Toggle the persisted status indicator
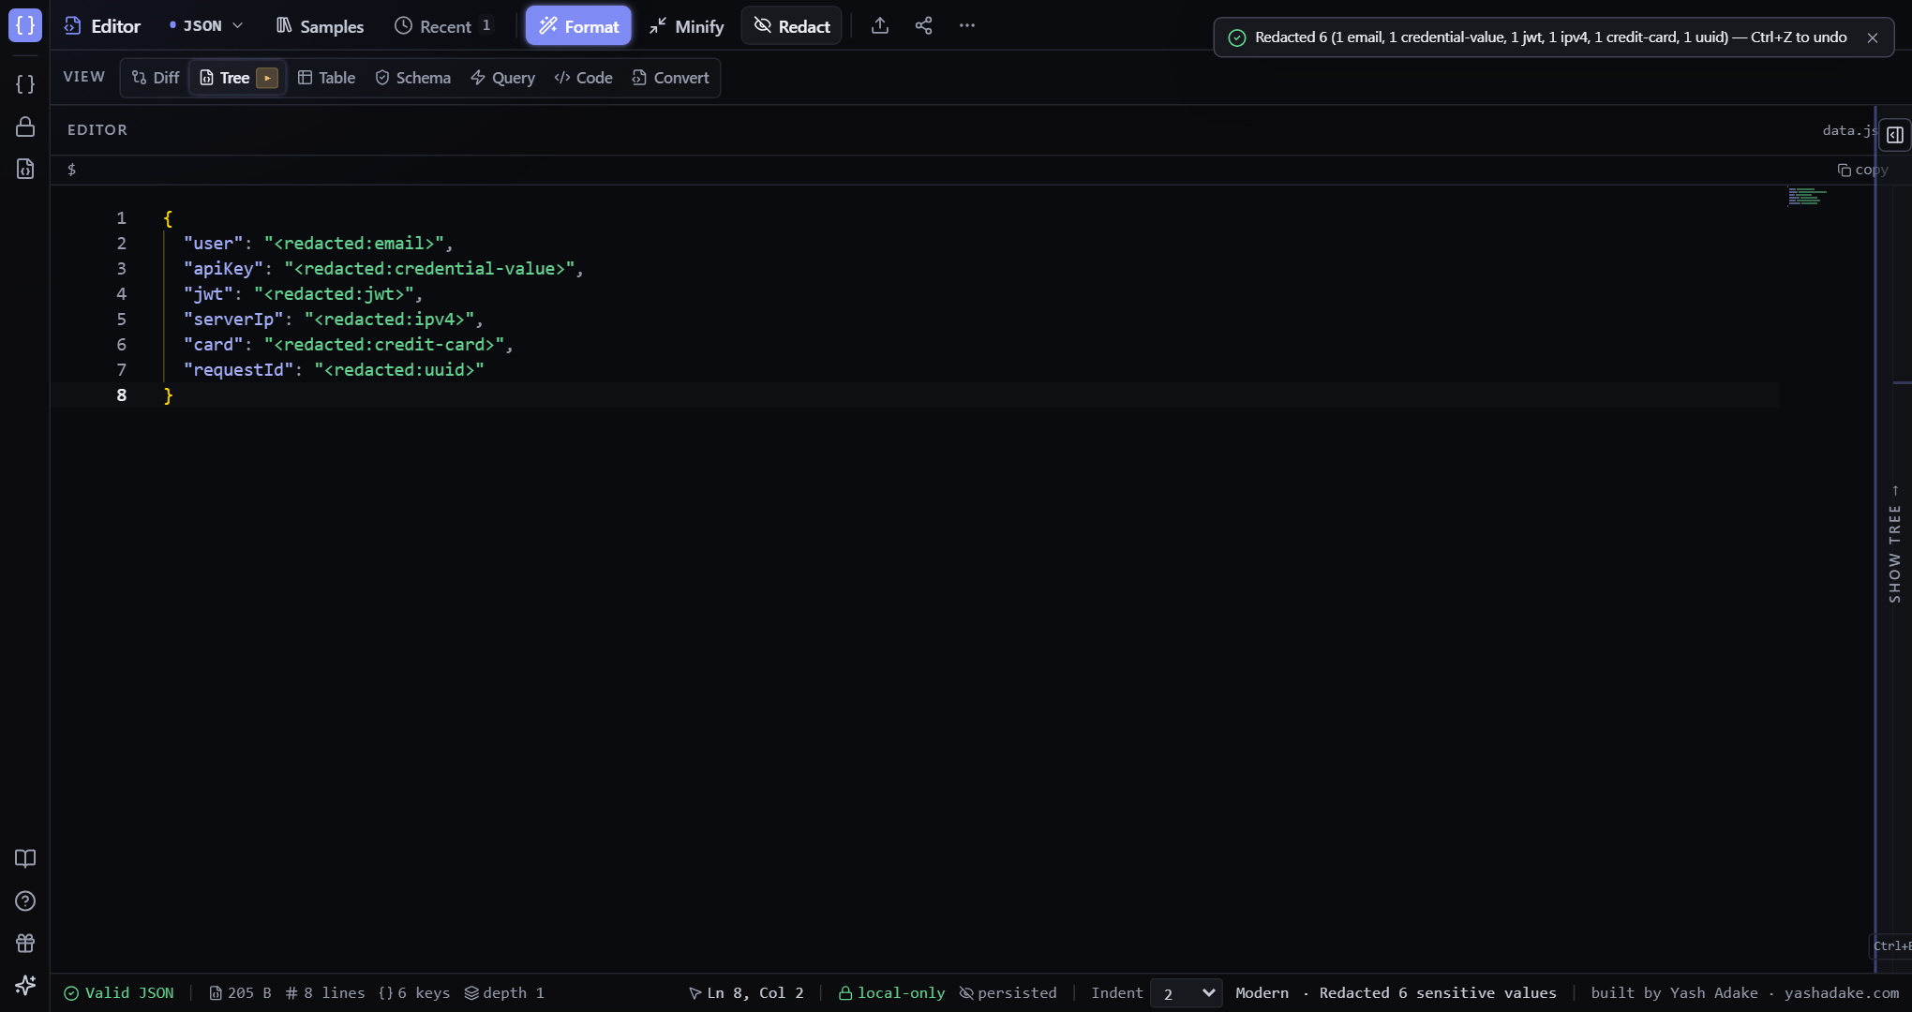1912x1012 pixels. pyautogui.click(x=1008, y=993)
